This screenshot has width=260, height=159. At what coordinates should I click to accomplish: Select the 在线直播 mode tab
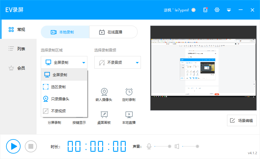113,32
